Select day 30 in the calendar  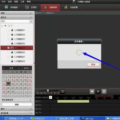13,92
